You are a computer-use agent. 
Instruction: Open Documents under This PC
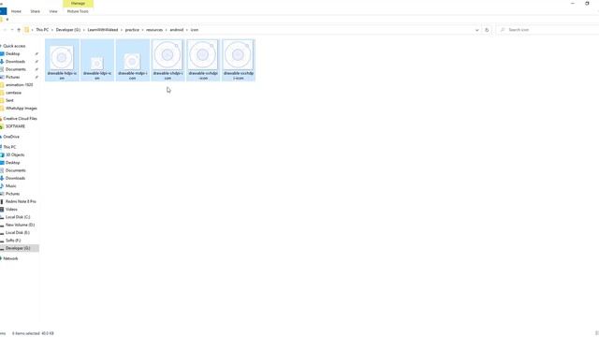click(x=16, y=170)
